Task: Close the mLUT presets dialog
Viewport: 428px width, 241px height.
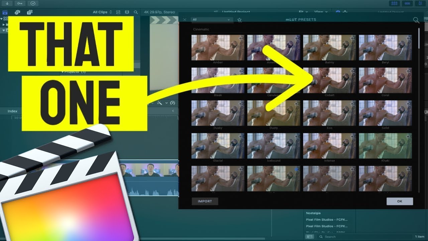Action: [185, 20]
